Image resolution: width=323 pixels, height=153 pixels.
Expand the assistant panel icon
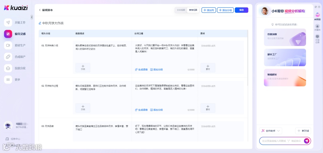[316, 7]
